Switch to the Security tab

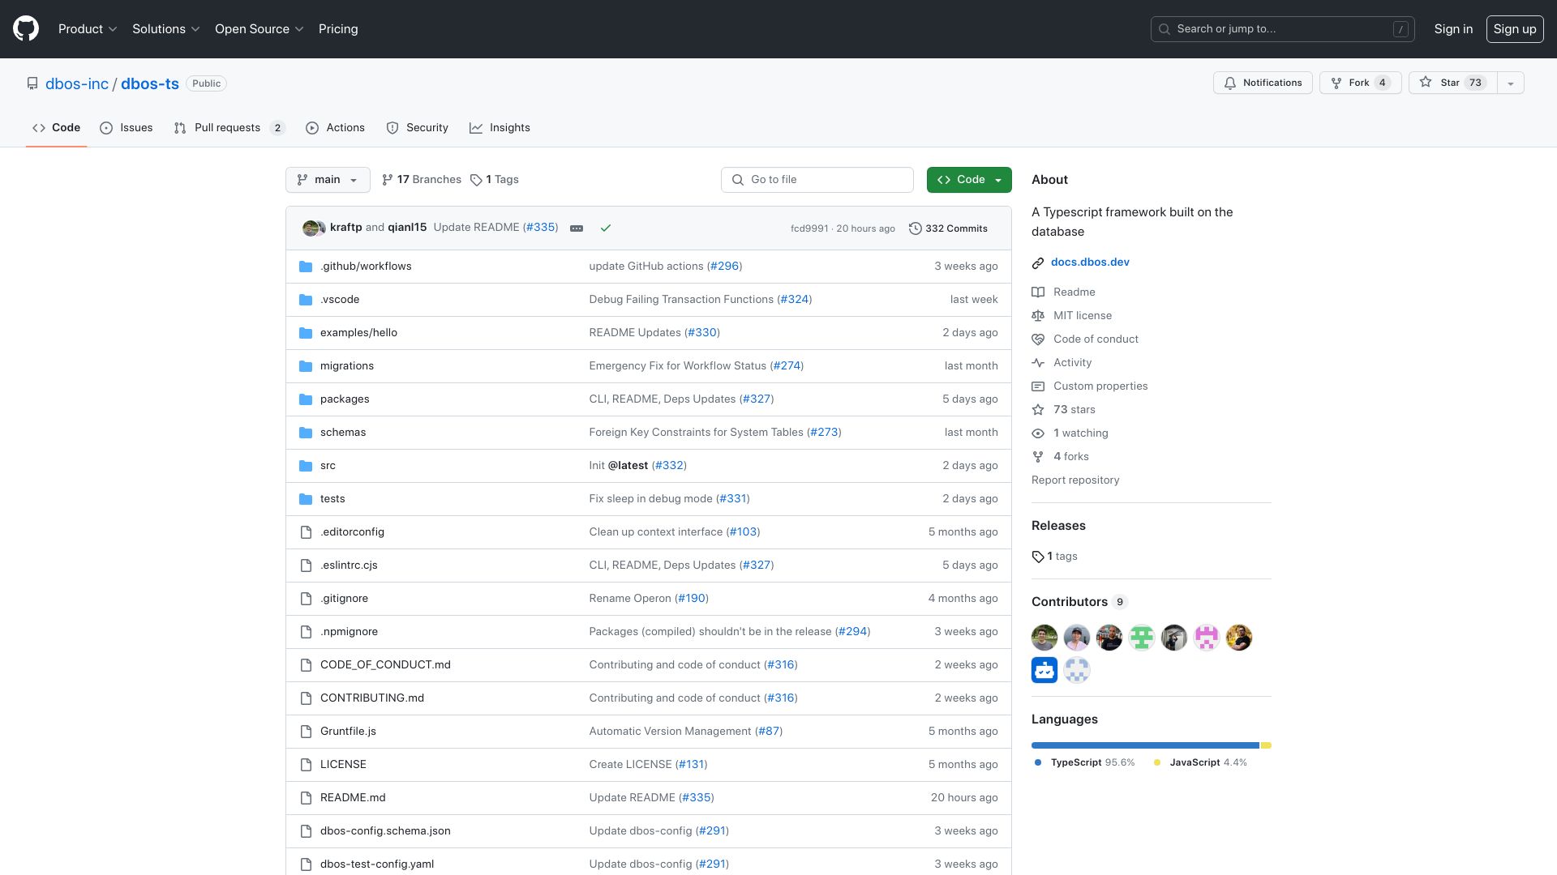(417, 128)
